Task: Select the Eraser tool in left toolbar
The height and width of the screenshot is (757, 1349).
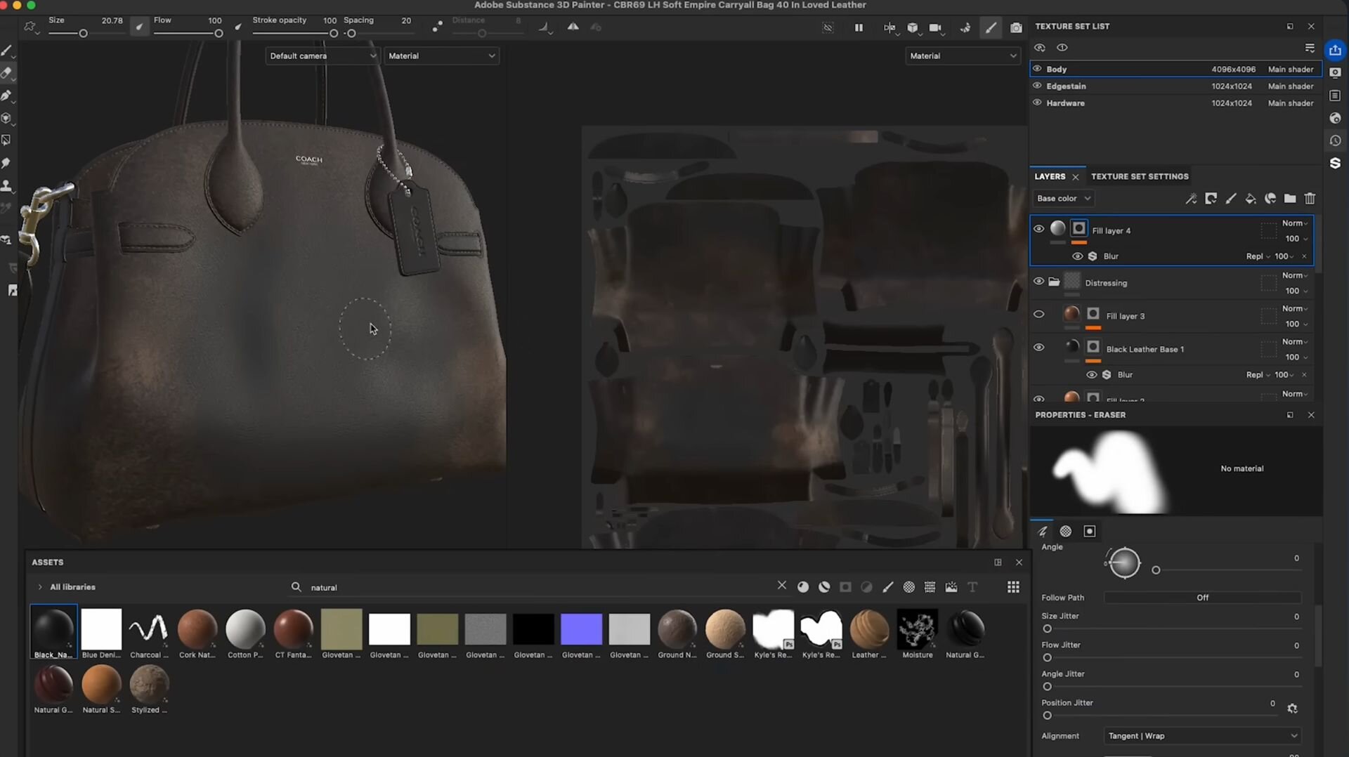Action: point(6,73)
